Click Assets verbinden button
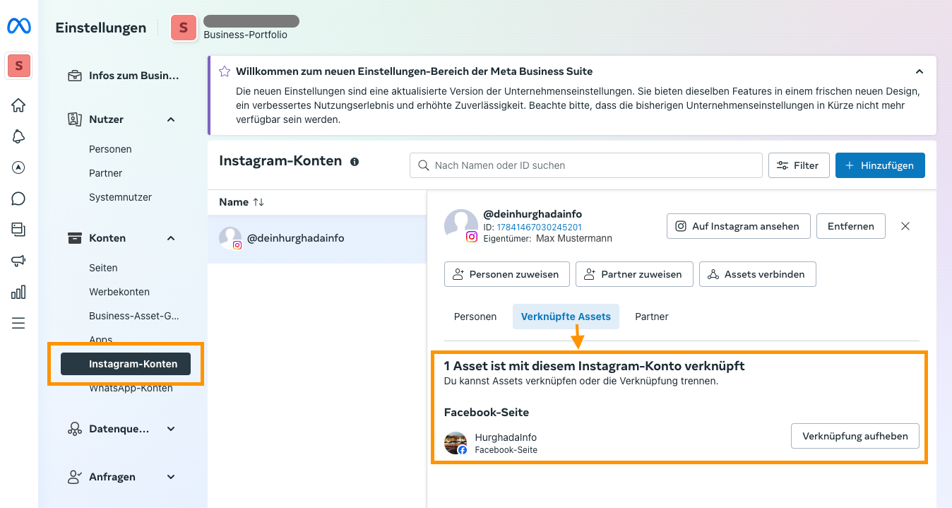The height and width of the screenshot is (508, 952). (x=757, y=274)
